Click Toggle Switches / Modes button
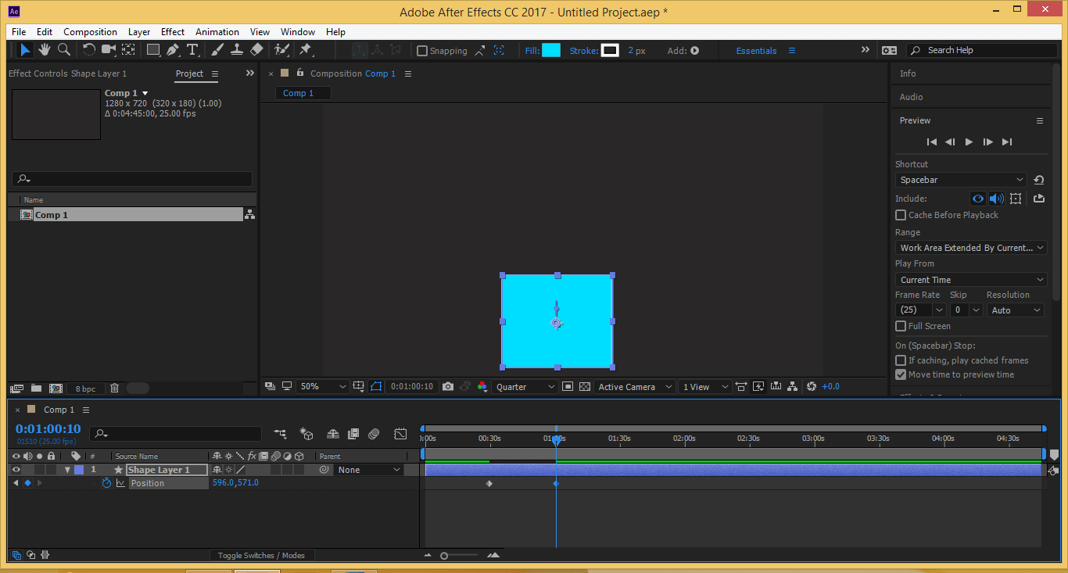 tap(261, 555)
